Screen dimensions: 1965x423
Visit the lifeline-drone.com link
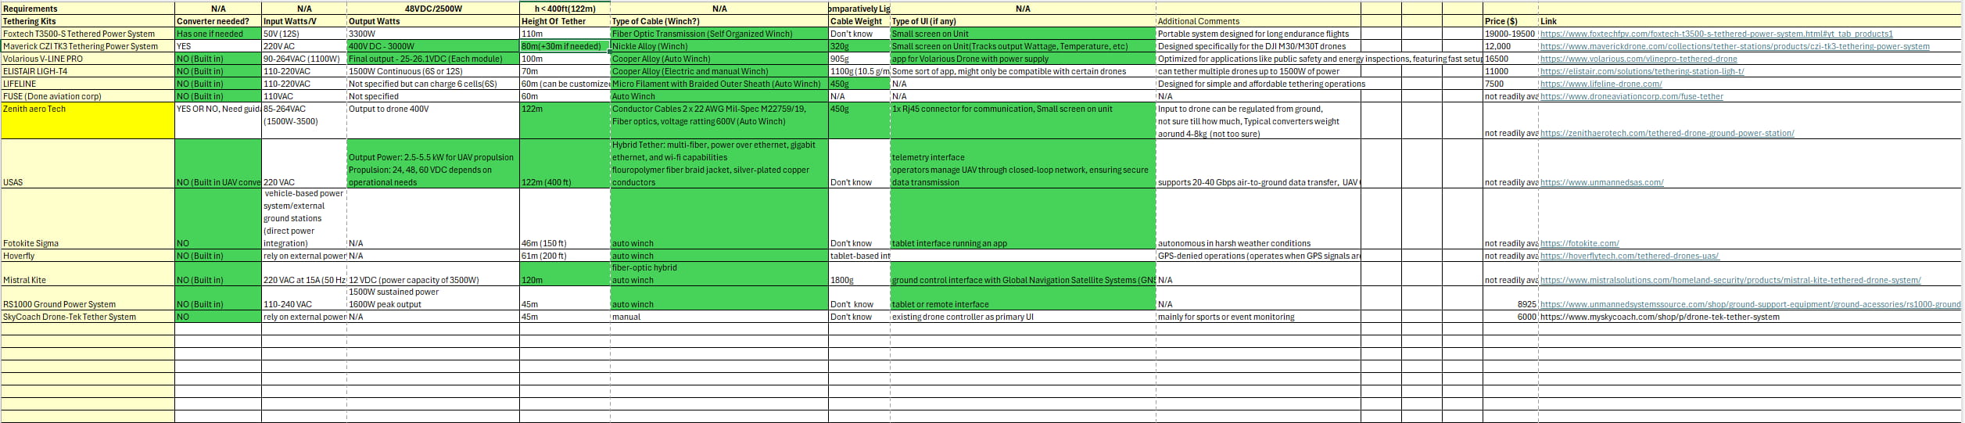1601,84
